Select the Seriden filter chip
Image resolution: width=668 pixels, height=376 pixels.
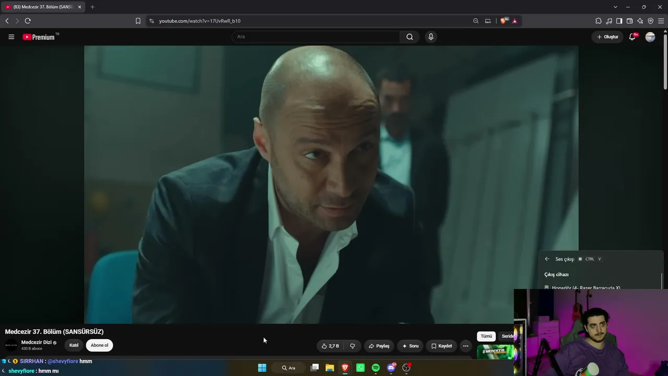(x=507, y=336)
